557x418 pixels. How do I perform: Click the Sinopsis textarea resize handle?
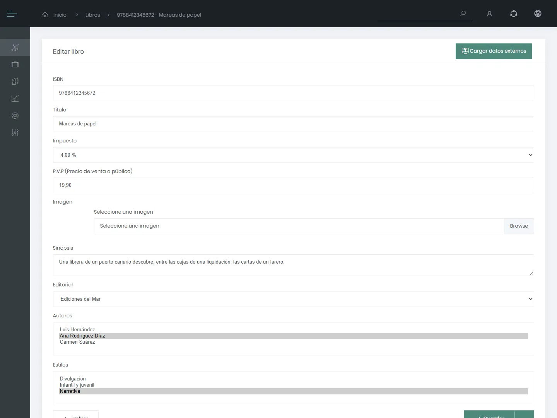[531, 273]
